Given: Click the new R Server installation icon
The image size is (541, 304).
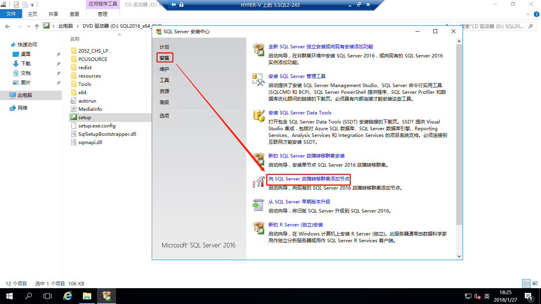Looking at the screenshot, I should tap(259, 228).
